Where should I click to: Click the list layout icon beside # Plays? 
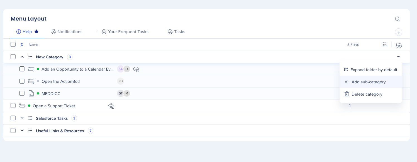pyautogui.click(x=385, y=44)
